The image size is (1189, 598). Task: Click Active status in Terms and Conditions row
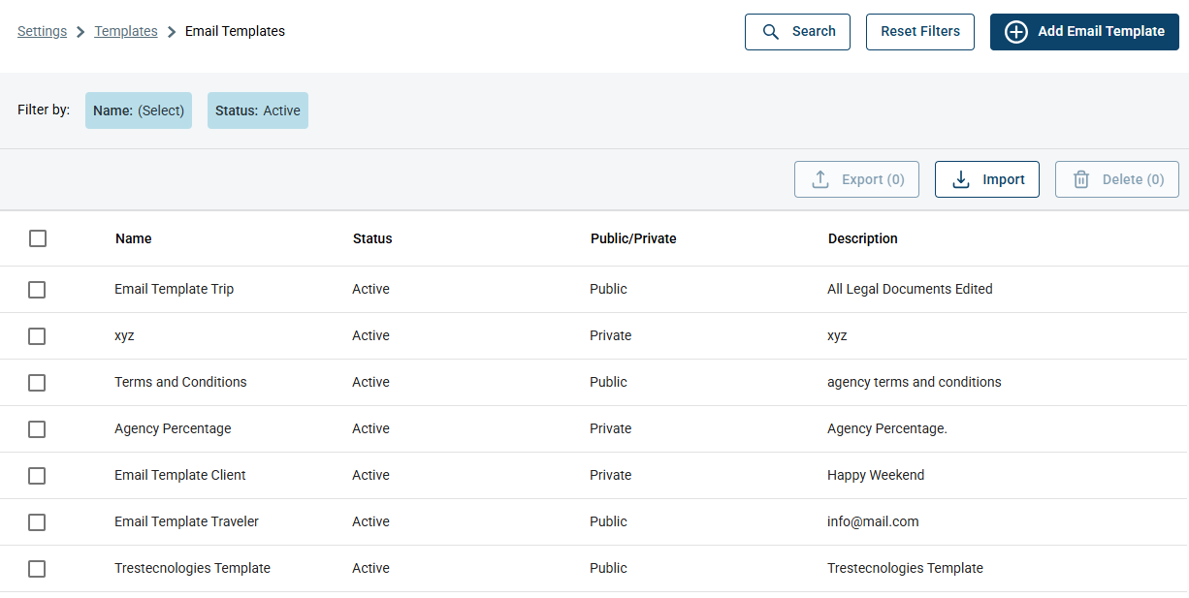pyautogui.click(x=371, y=382)
